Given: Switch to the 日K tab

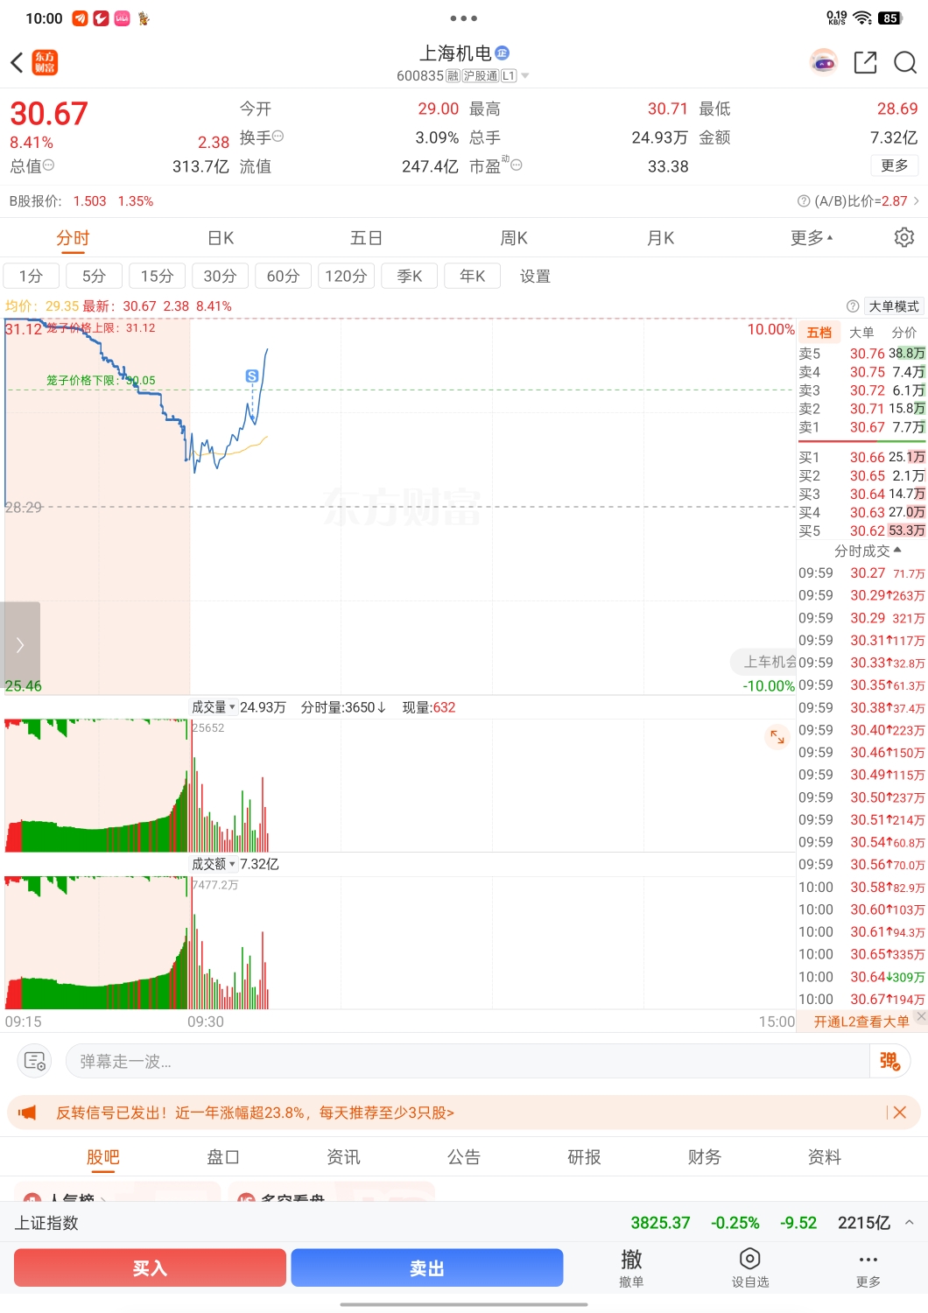Looking at the screenshot, I should click(221, 238).
